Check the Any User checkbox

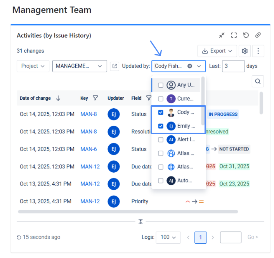[161, 85]
